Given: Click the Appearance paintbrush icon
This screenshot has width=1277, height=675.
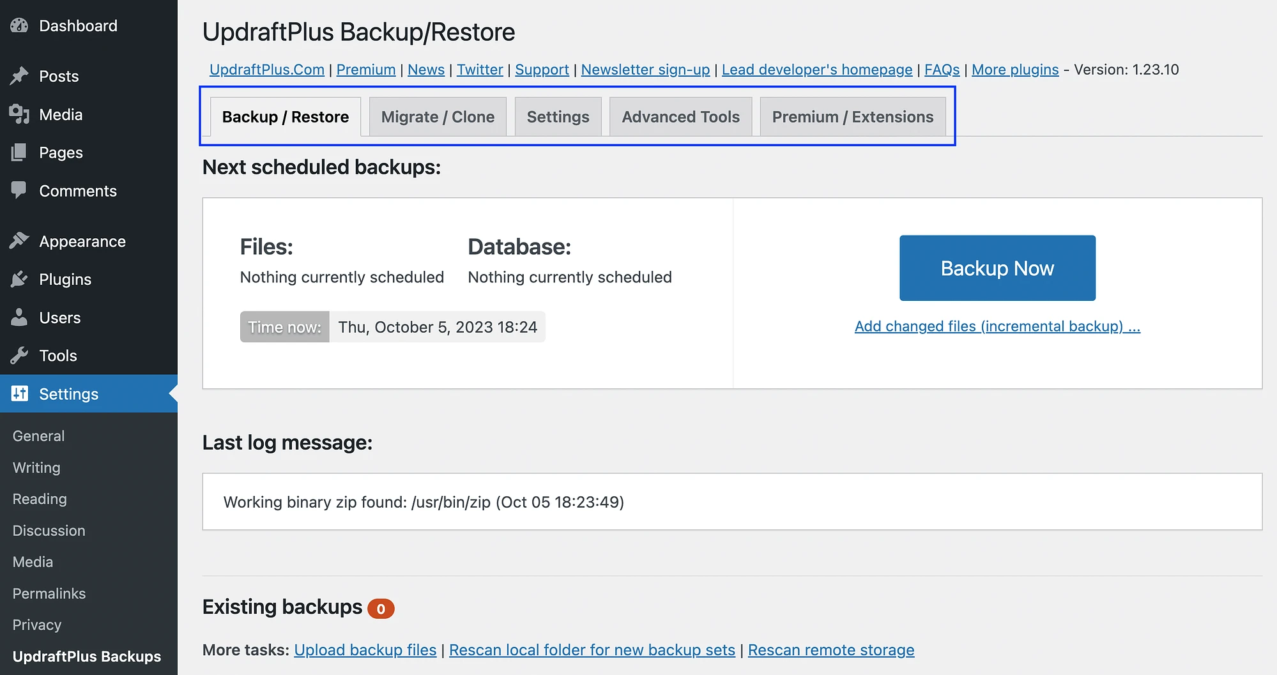Looking at the screenshot, I should click(19, 241).
